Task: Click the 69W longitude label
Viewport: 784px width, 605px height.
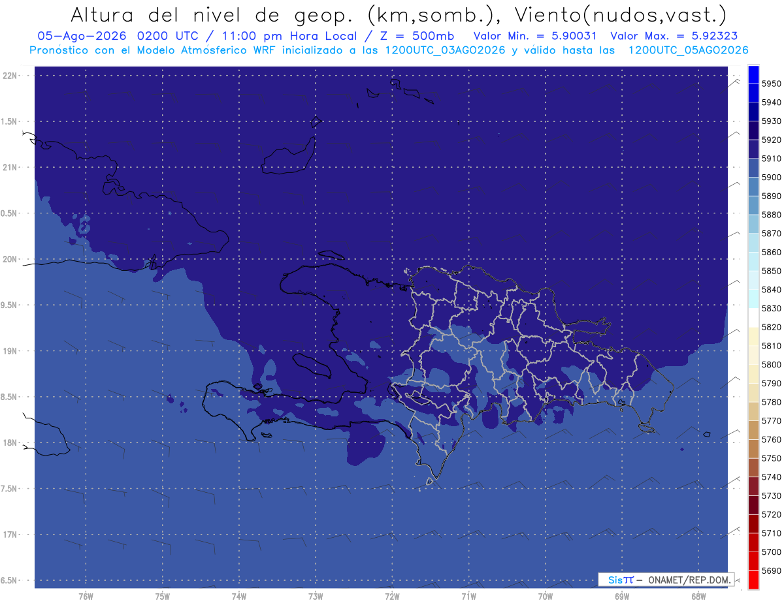Action: pos(622,597)
